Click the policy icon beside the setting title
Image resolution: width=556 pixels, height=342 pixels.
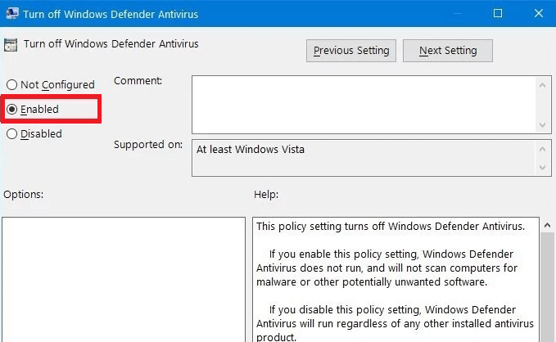(11, 45)
